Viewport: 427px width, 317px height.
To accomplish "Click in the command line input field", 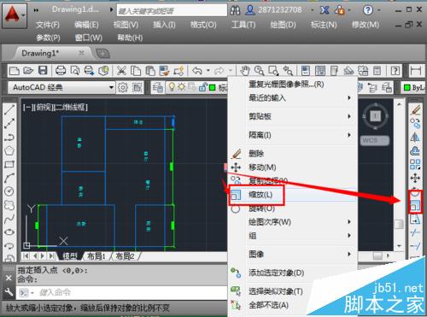I will tap(131, 292).
